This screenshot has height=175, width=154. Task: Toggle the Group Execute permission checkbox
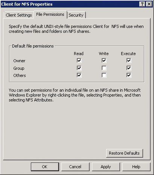tap(129, 68)
